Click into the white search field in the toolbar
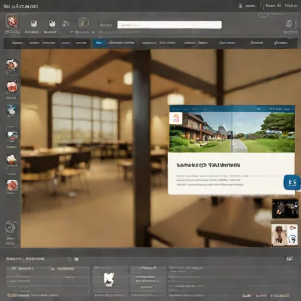Image resolution: width=301 pixels, height=301 pixels. click(x=169, y=25)
